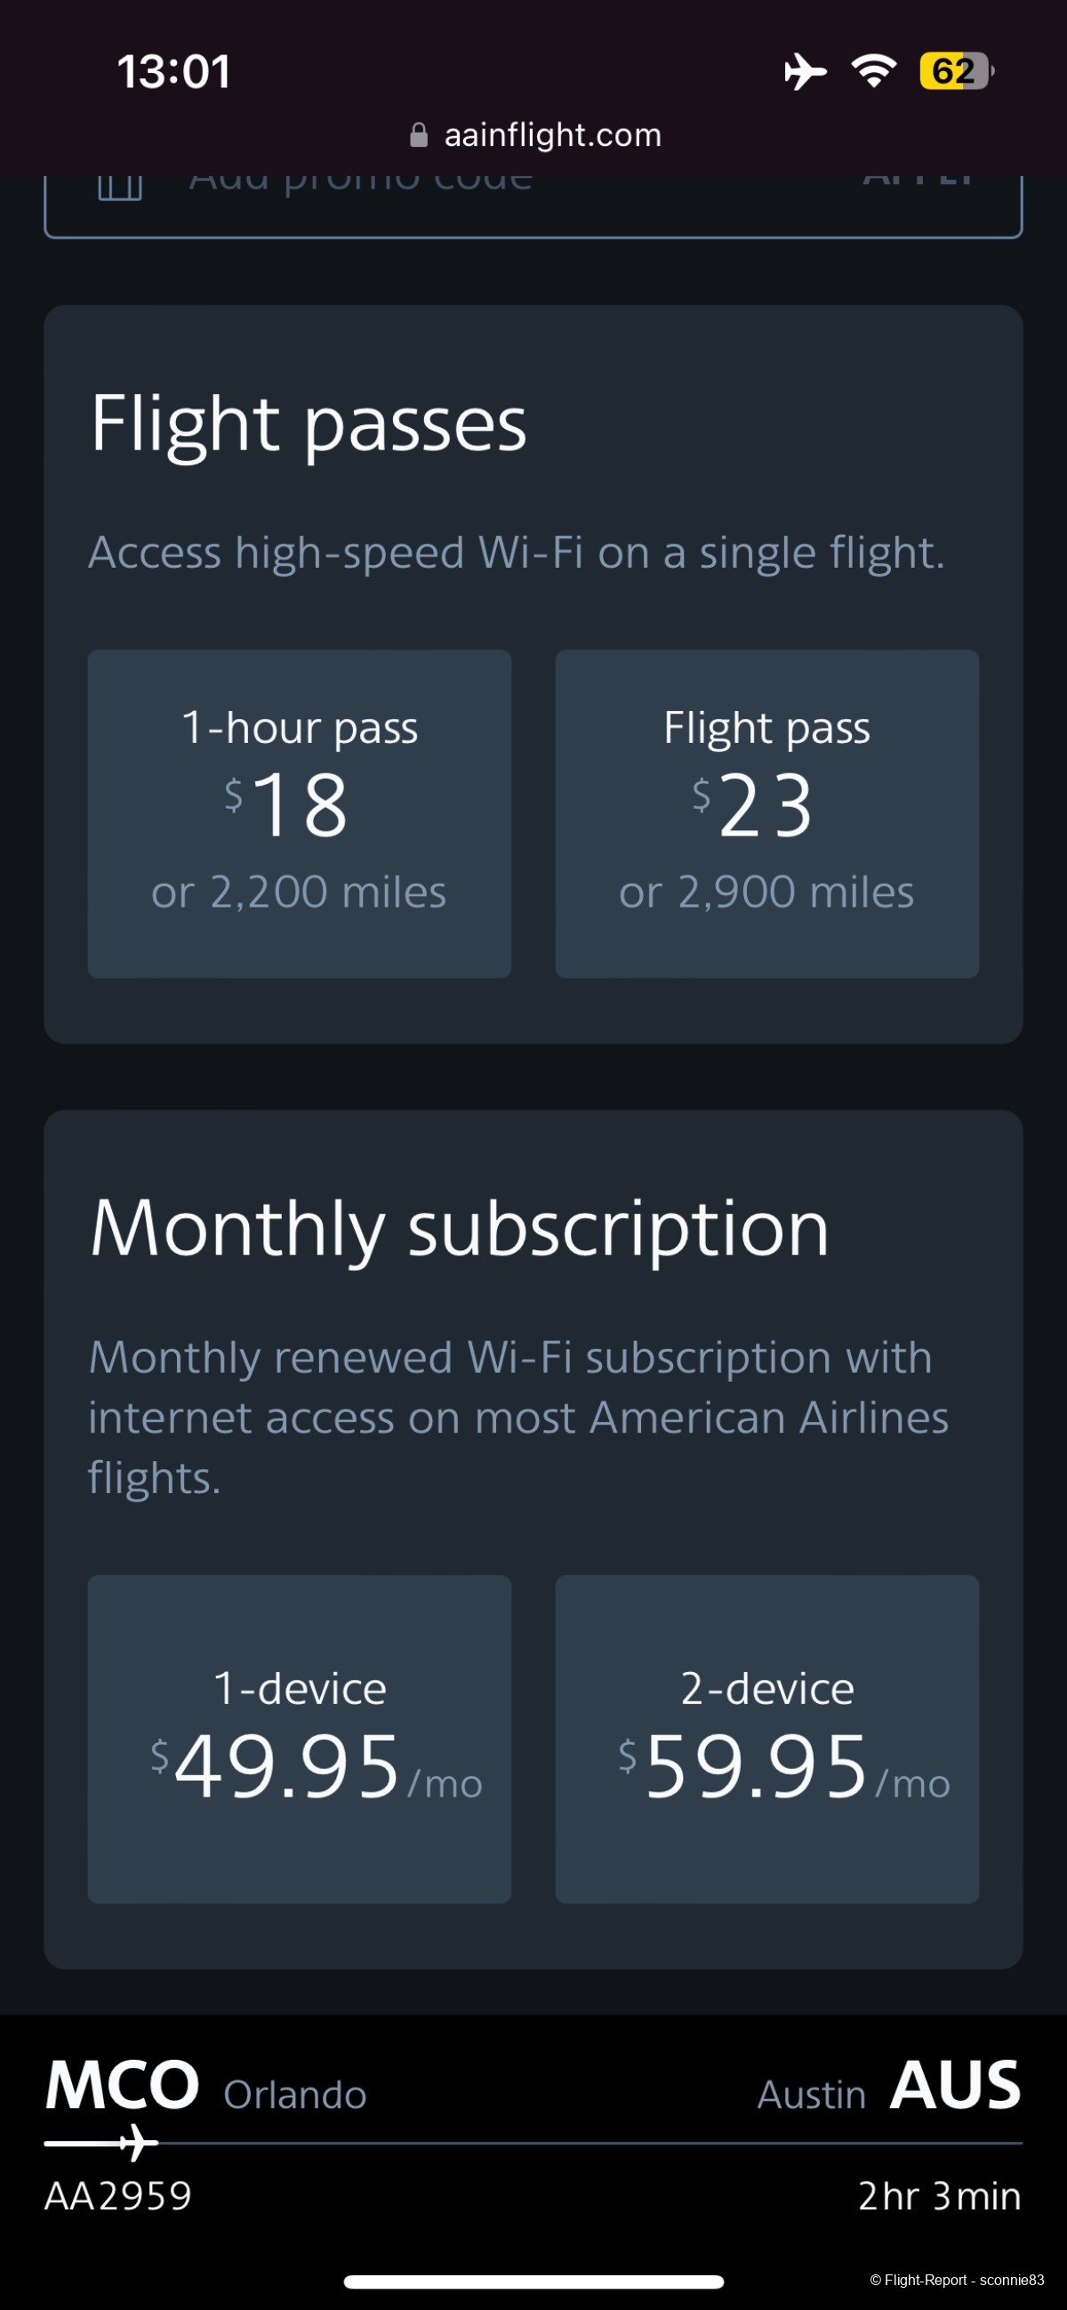Pick the 2-device $59.95 monthly plan
The image size is (1067, 2310).
click(x=766, y=1739)
